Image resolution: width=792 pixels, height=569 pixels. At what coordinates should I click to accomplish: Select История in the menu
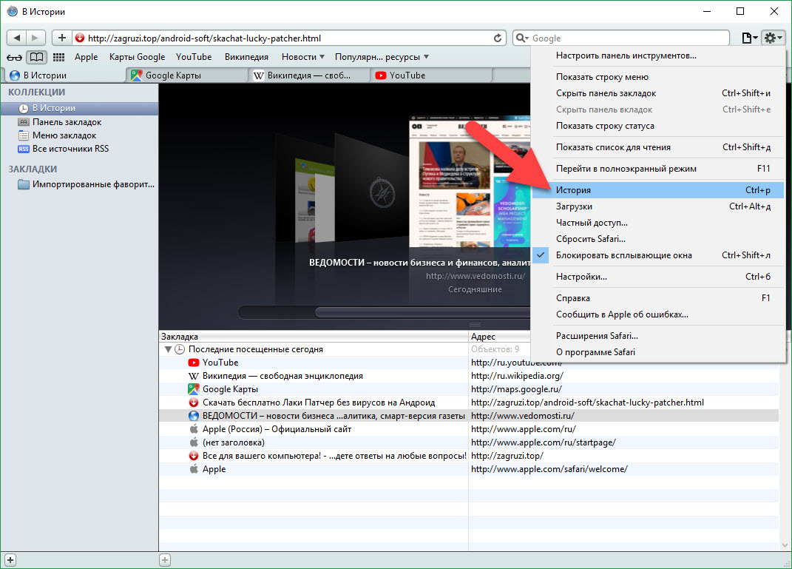[x=573, y=190]
